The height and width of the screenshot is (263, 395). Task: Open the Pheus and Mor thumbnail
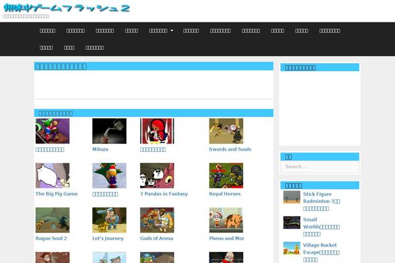tap(226, 220)
